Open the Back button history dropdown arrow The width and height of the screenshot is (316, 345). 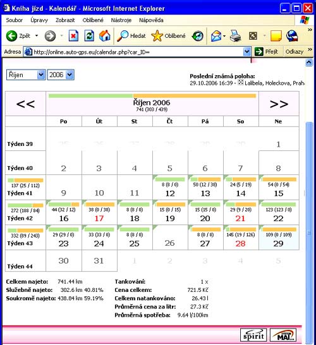(37, 35)
